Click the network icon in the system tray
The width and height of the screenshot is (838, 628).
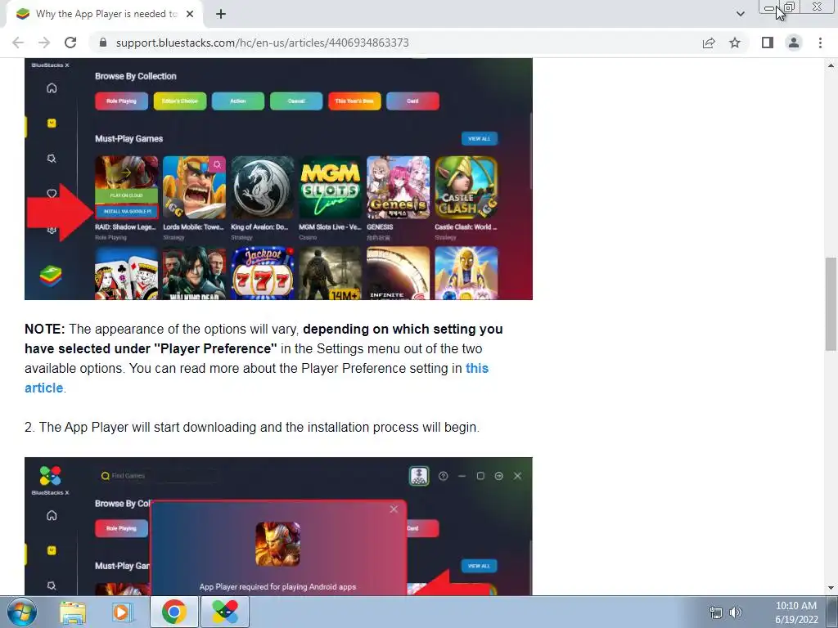click(x=715, y=612)
